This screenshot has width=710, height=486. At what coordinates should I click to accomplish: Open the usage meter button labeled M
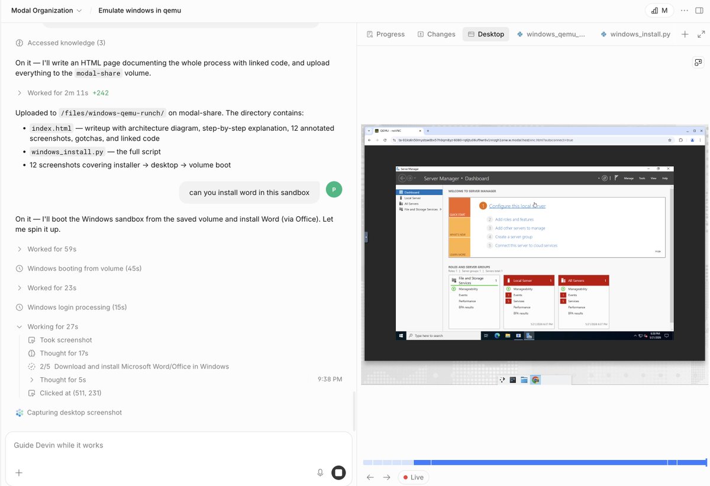[660, 11]
